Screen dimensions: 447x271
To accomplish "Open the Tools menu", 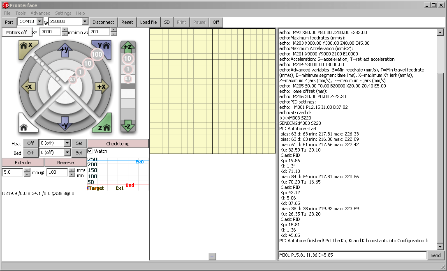I will 20,13.
